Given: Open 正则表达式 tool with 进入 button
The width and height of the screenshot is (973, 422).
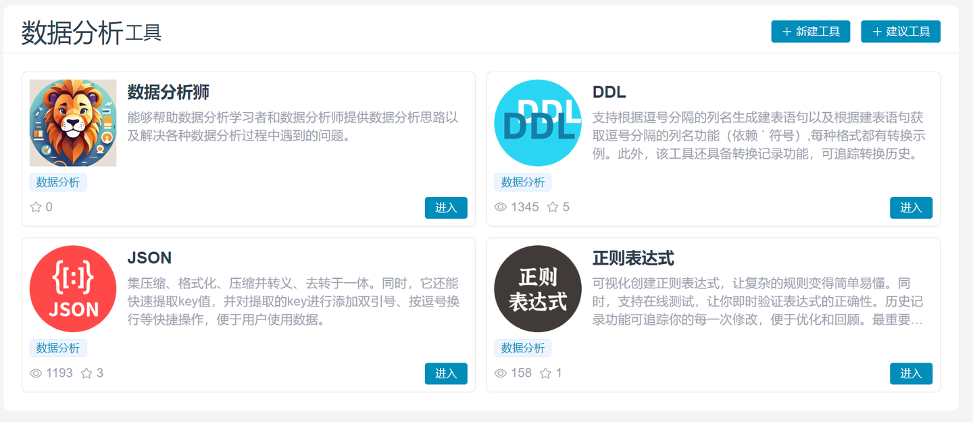Looking at the screenshot, I should (911, 374).
